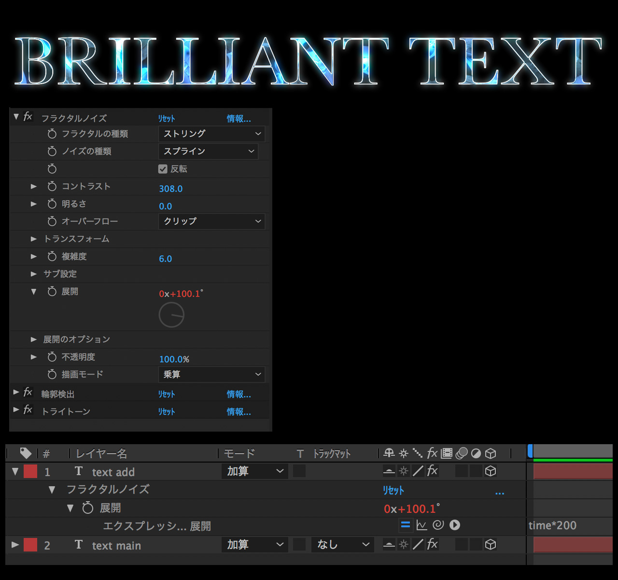Click 情報... link for トライトーン effect
The image size is (618, 580).
tap(239, 412)
